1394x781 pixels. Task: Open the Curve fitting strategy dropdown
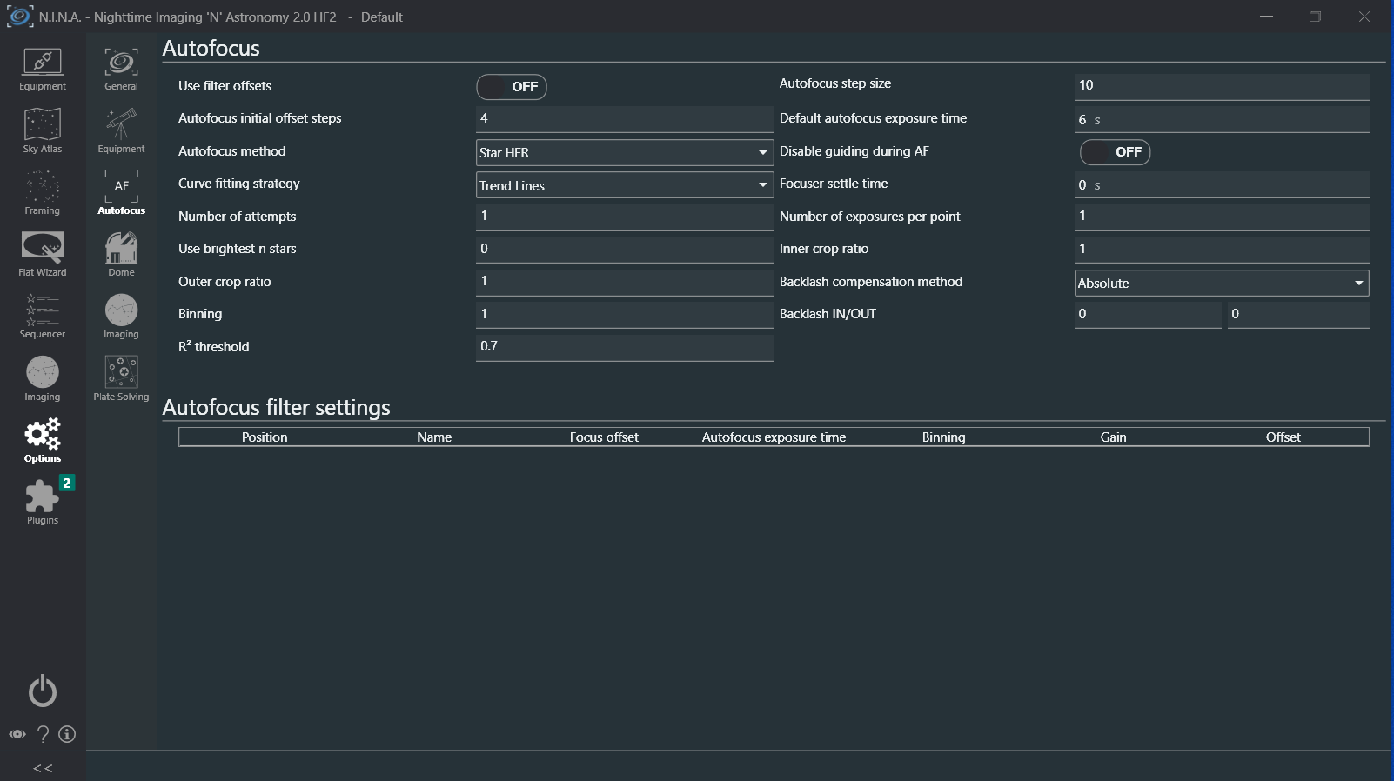pos(625,185)
